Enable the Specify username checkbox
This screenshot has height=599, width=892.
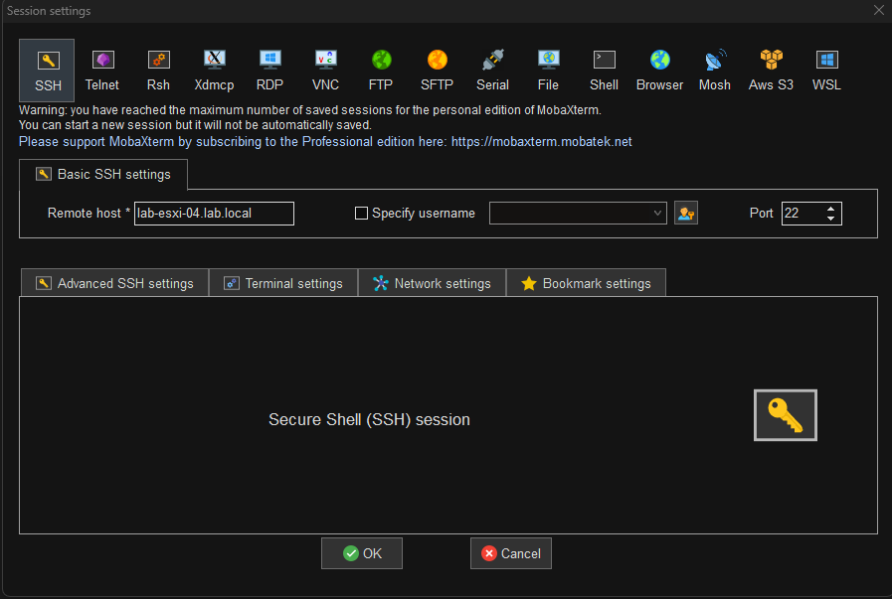(361, 213)
